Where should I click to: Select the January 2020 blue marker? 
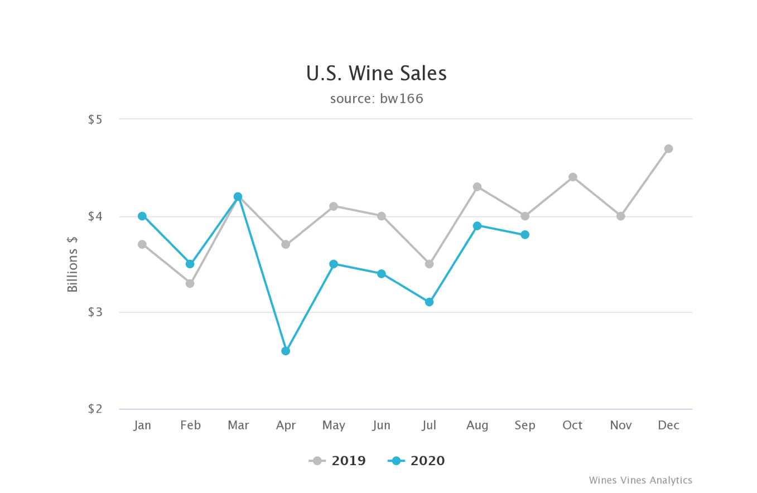142,216
